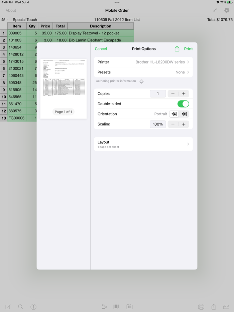Image resolution: width=234 pixels, height=312 pixels.
Task: Tap the Page 1 of 1 label
Action: point(63,112)
